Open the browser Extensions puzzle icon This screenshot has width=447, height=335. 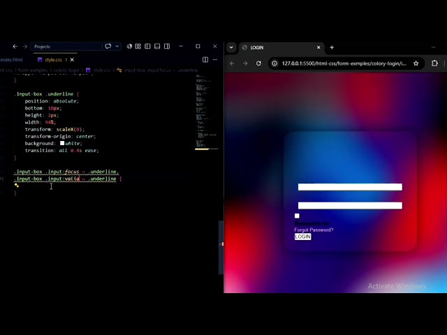click(x=434, y=64)
